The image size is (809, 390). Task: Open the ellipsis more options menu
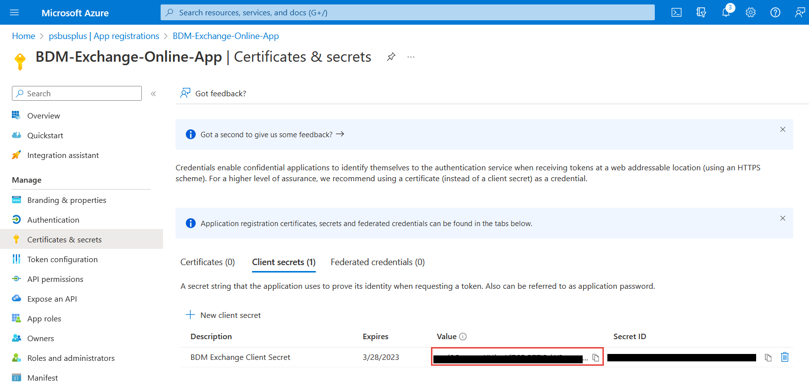coord(411,57)
